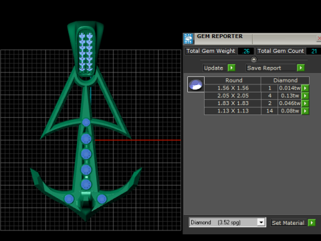Click the Update button
The height and width of the screenshot is (241, 321).
pos(215,68)
